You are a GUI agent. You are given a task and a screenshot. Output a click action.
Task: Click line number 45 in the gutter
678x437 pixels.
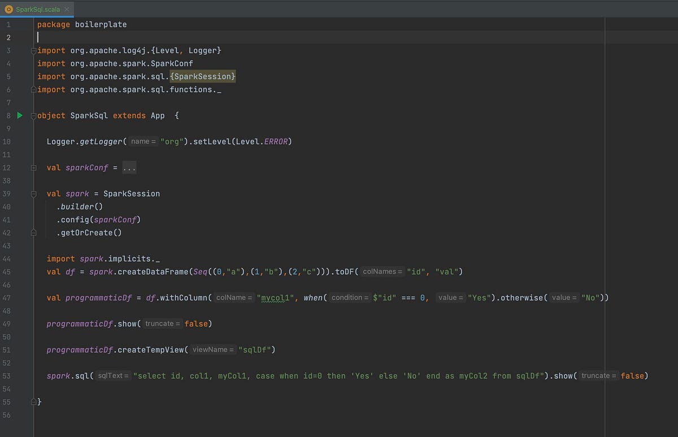coord(7,271)
